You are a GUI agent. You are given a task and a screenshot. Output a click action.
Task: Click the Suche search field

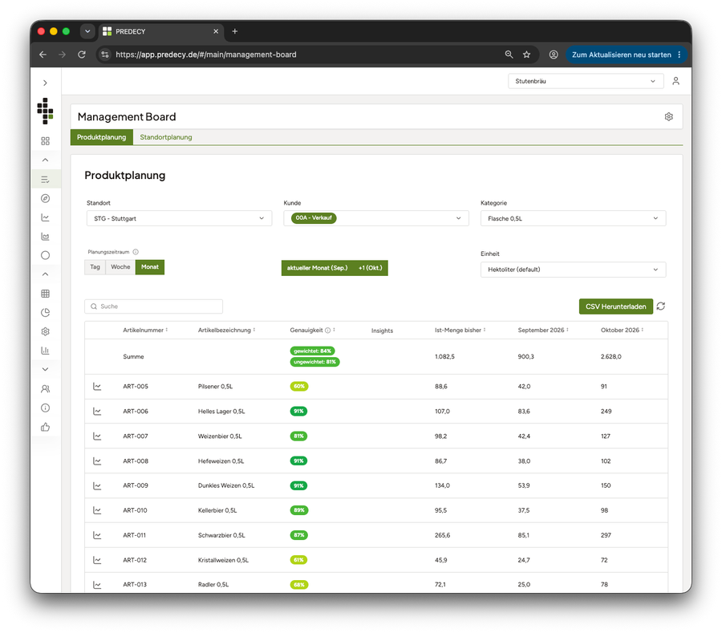click(x=154, y=306)
